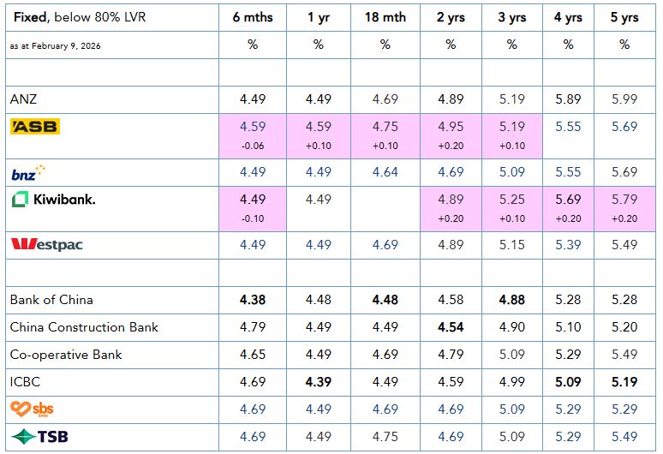
Task: Open bnz 3 yrs rate 5.09
Action: (x=512, y=172)
